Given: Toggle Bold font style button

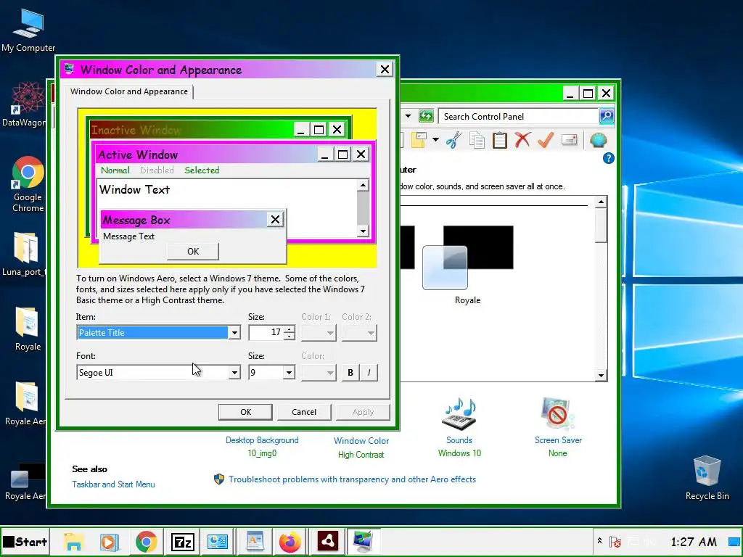Looking at the screenshot, I should click(x=350, y=372).
